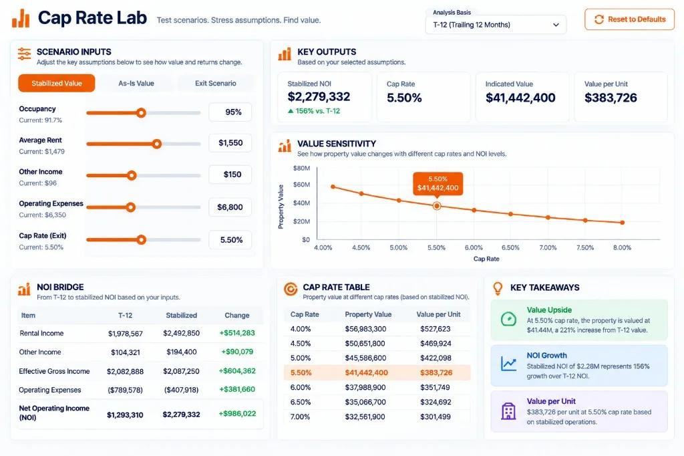Click the Stabilized NOI $2,279,332 card

point(325,97)
